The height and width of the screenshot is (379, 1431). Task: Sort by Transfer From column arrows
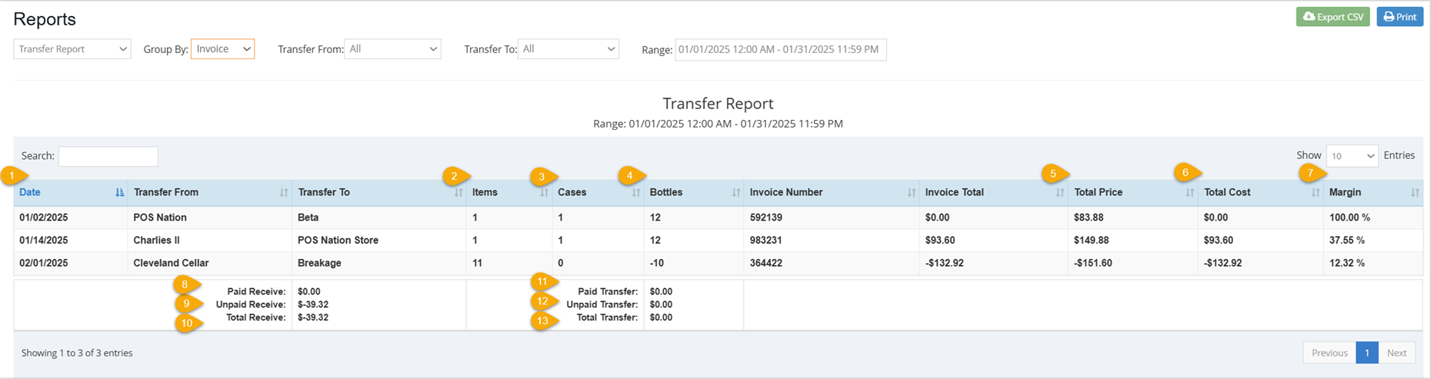(284, 193)
